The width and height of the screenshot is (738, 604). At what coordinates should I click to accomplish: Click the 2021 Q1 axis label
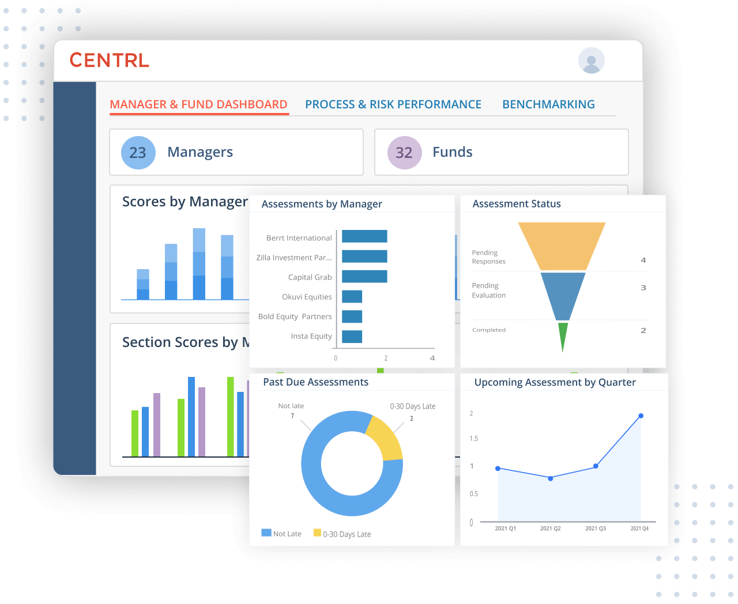[506, 528]
